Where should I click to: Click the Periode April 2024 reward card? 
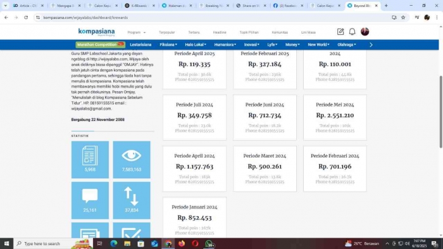coord(194,169)
